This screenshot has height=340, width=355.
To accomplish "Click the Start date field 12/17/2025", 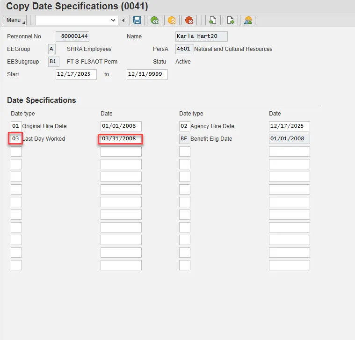I will point(76,74).
